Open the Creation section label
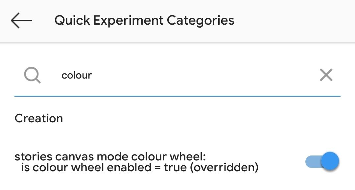 click(39, 118)
